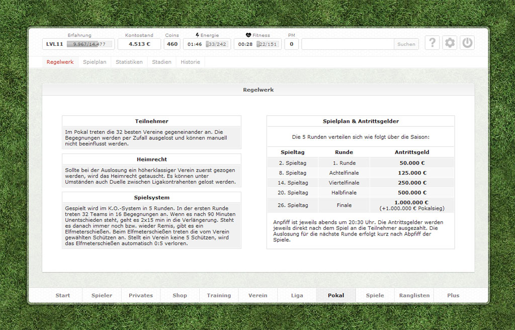
Task: Open the help question mark icon
Action: pyautogui.click(x=432, y=43)
